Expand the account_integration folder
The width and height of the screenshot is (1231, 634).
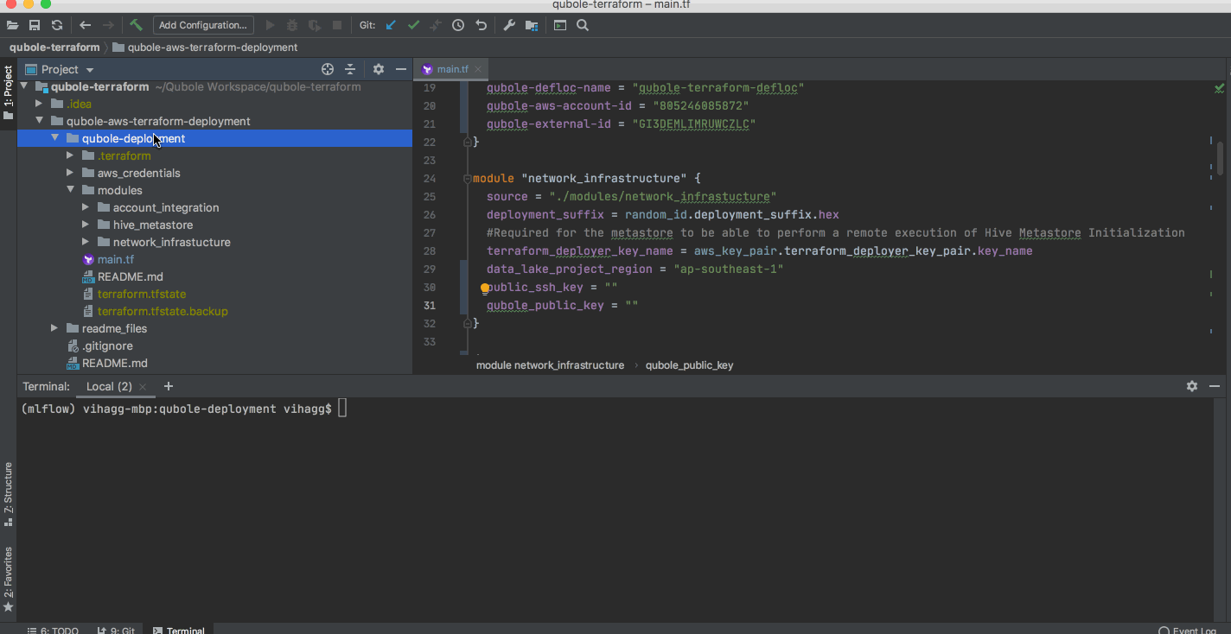coord(86,207)
